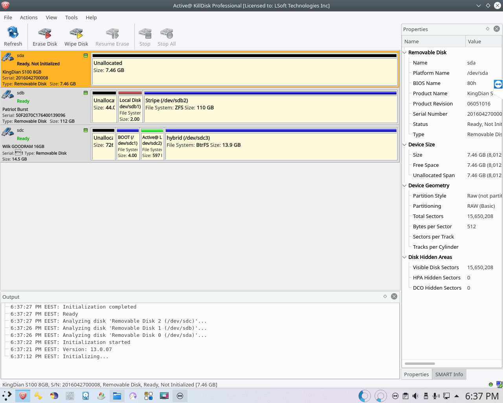503x403 pixels.
Task: Collapse the Device Size group
Action: pos(405,144)
